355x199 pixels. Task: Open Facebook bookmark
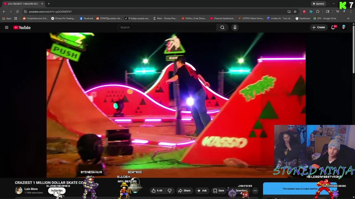point(87,19)
